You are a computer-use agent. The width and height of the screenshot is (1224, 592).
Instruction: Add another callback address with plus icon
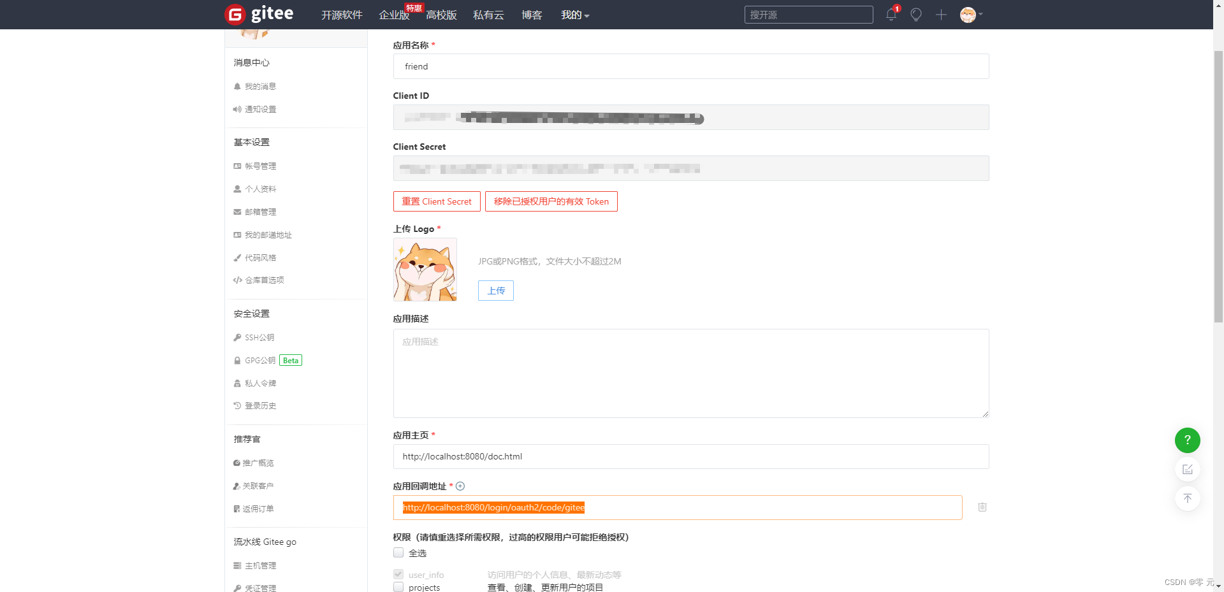point(460,486)
